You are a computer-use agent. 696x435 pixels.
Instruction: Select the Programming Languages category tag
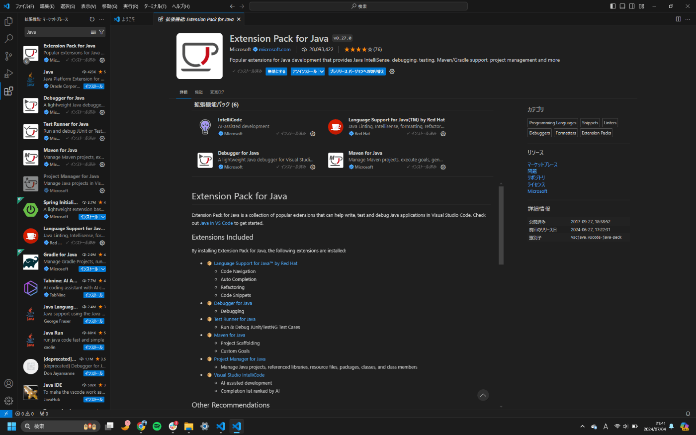[553, 123]
